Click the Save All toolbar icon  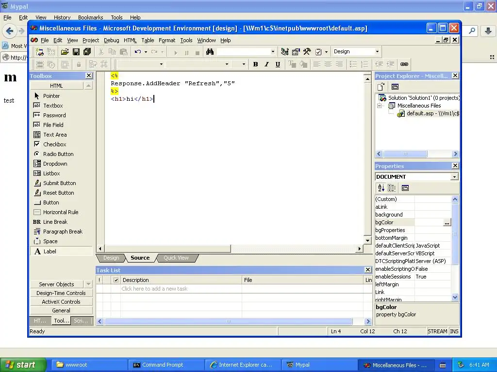click(87, 51)
